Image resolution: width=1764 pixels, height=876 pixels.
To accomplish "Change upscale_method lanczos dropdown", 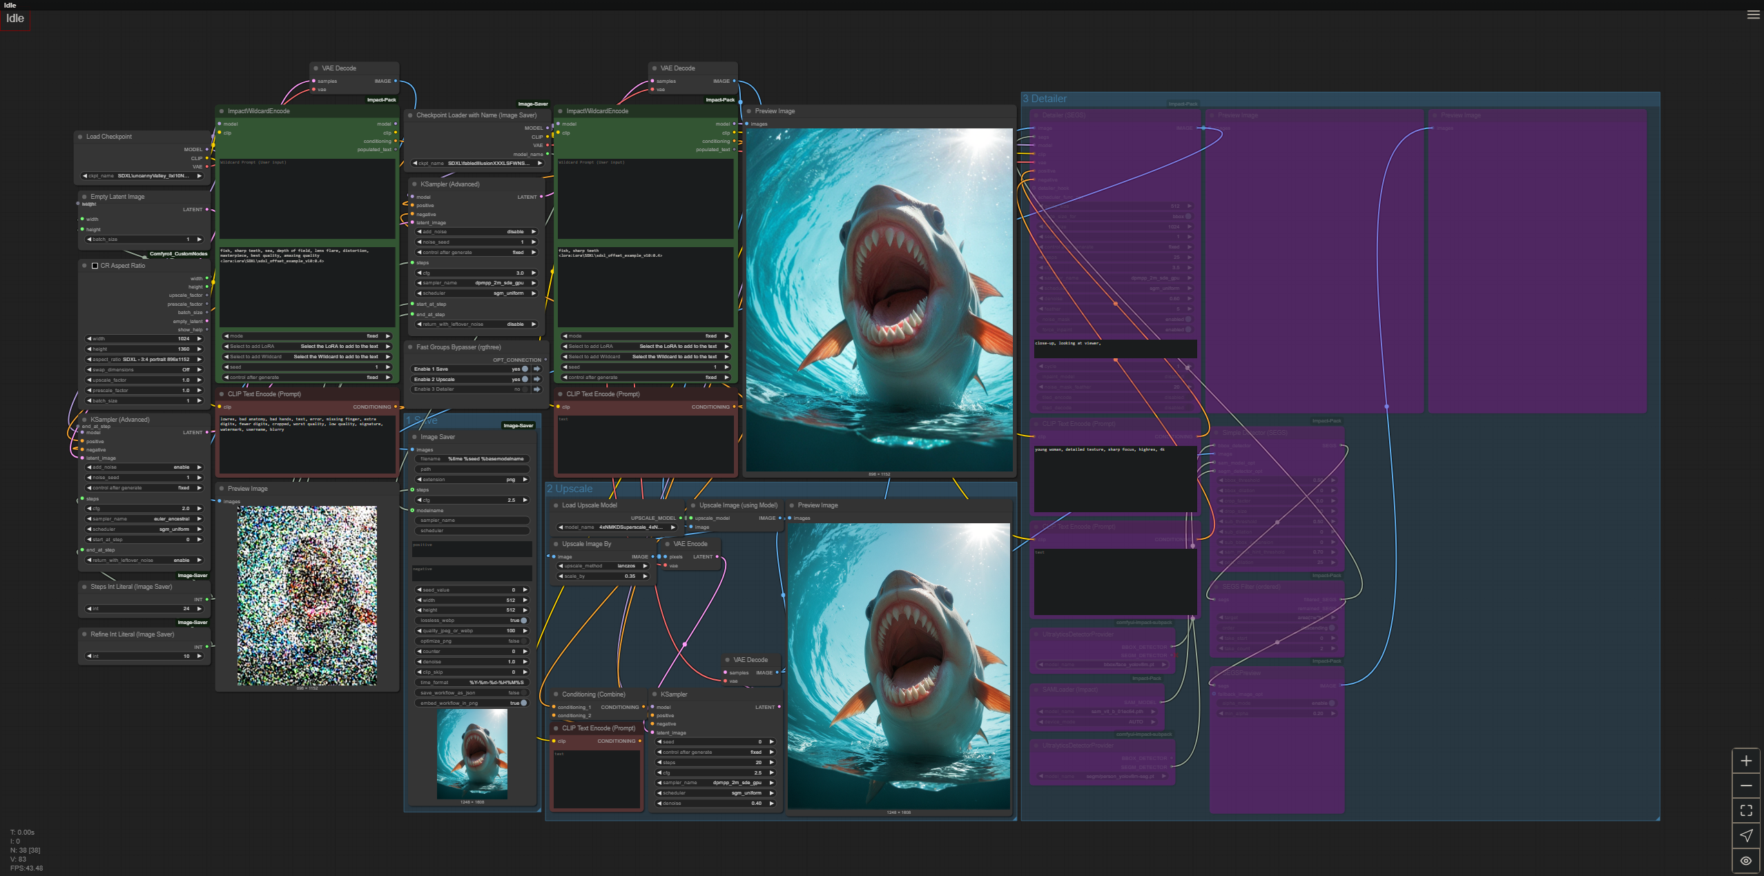I will [603, 566].
